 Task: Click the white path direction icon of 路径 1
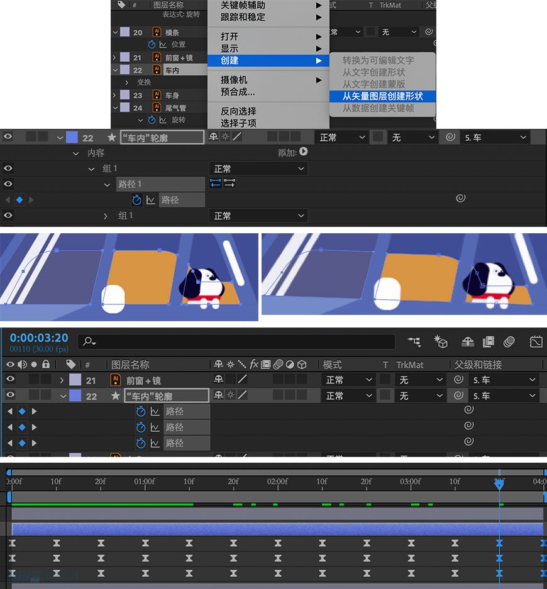[x=229, y=183]
